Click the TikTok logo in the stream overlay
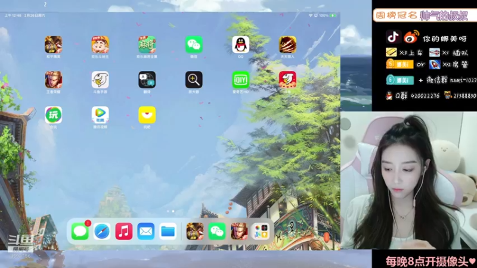477x268 pixels. click(394, 37)
